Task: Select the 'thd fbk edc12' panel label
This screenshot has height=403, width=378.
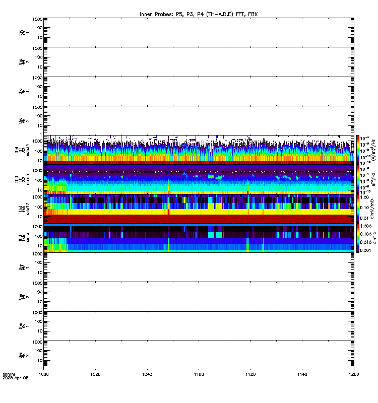Action: [24, 209]
